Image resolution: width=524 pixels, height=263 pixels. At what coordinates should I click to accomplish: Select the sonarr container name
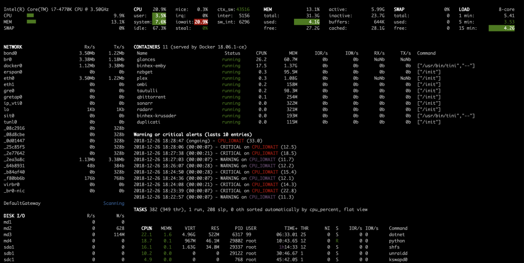(x=145, y=103)
